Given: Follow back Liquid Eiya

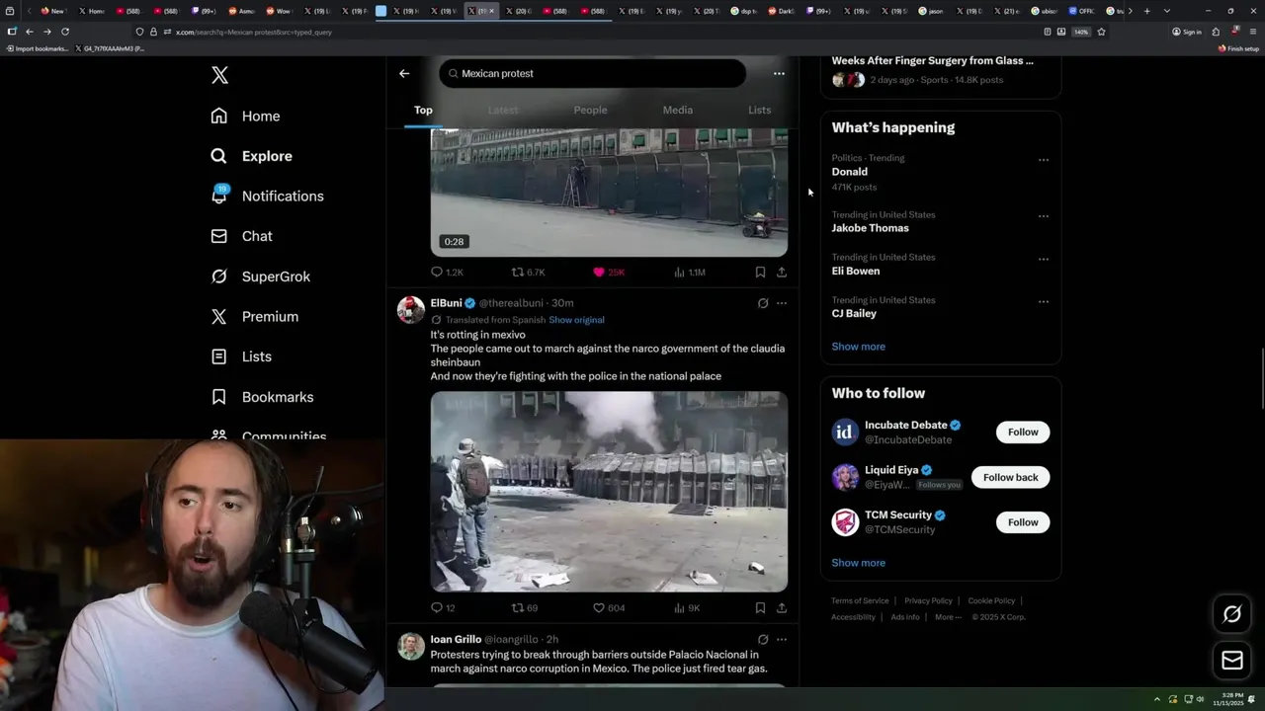Looking at the screenshot, I should 1010,477.
